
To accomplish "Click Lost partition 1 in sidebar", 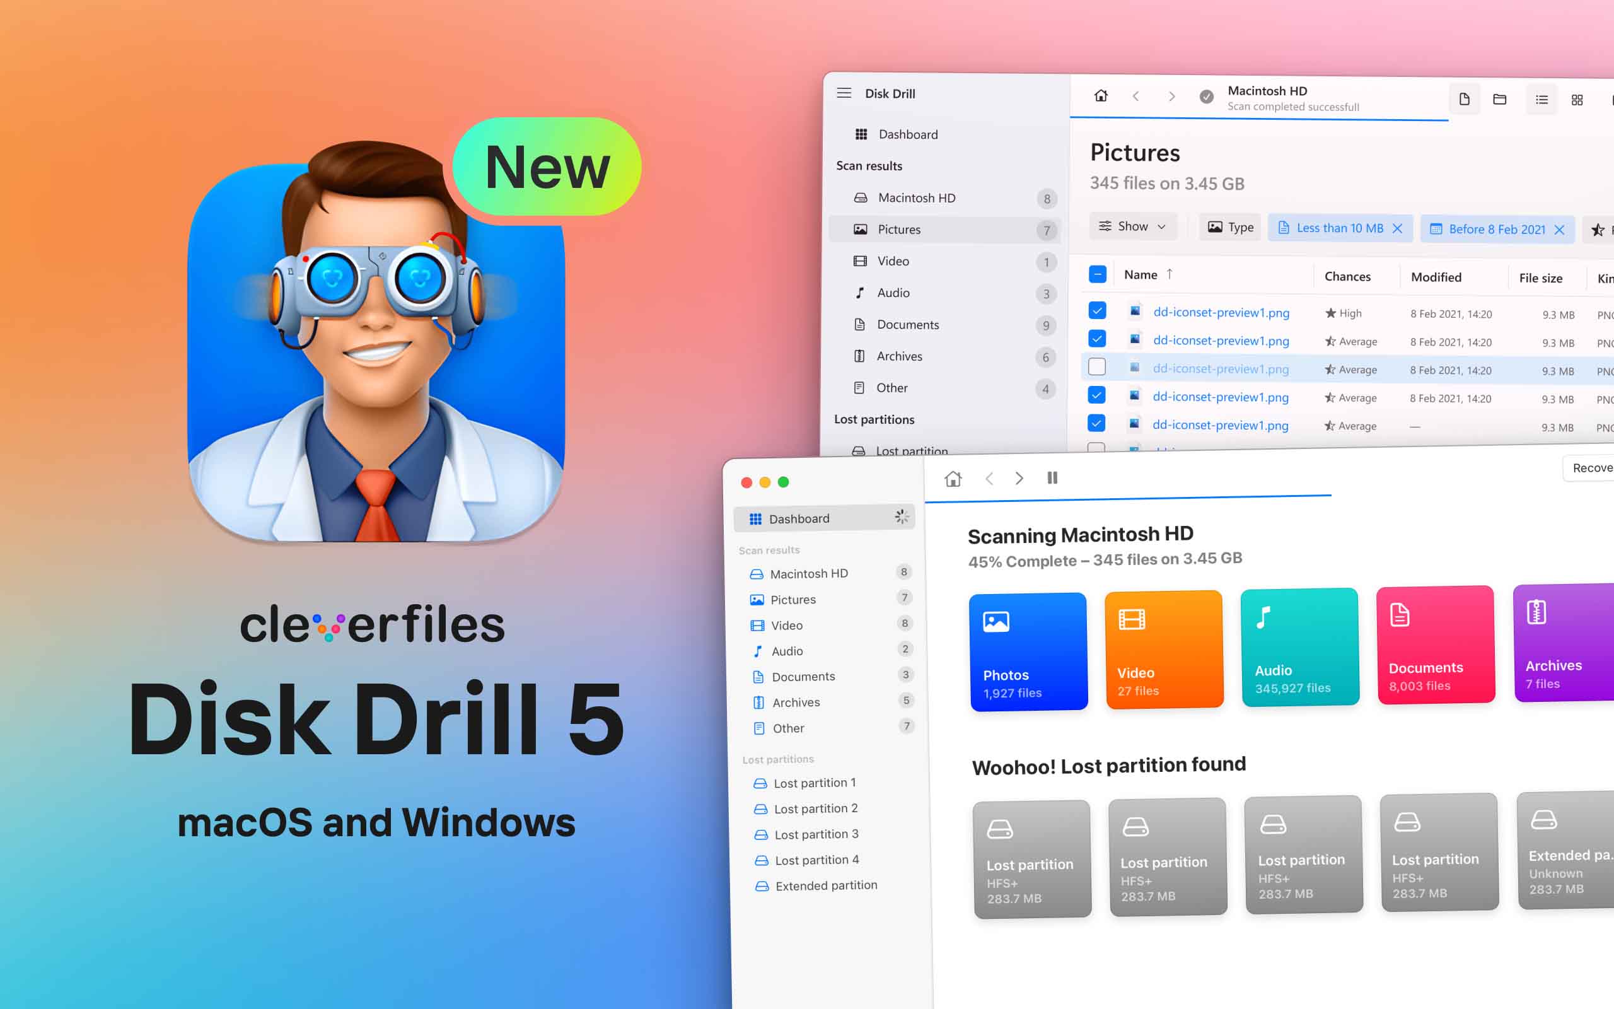I will [x=815, y=783].
